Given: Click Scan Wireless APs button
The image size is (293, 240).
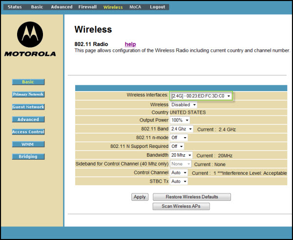Looking at the screenshot, I should click(x=185, y=206).
